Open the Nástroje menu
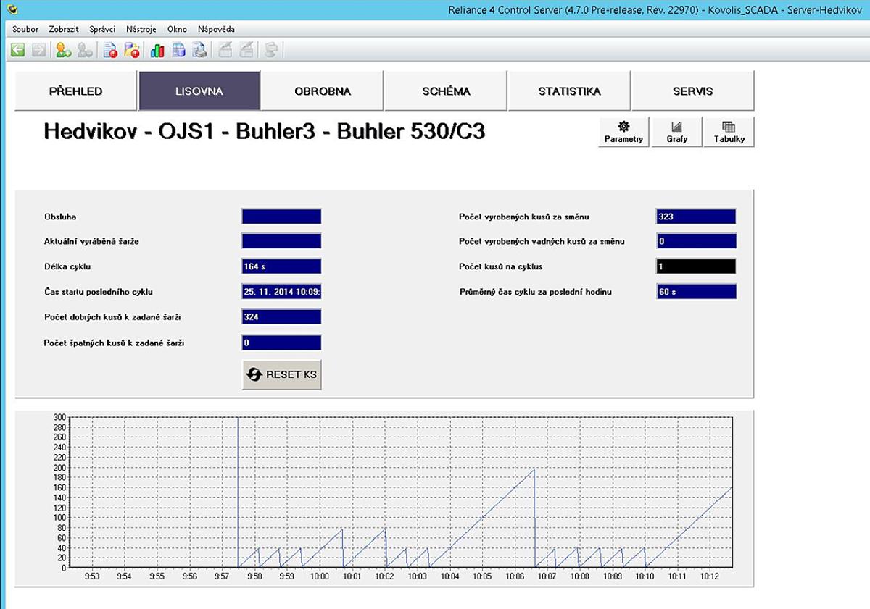Viewport: 870px width, 609px height. coord(141,30)
